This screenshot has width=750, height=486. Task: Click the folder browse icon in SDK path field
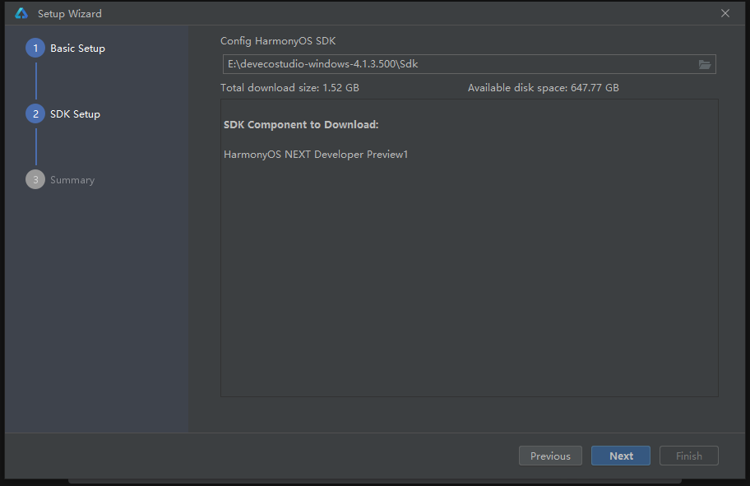pos(704,64)
